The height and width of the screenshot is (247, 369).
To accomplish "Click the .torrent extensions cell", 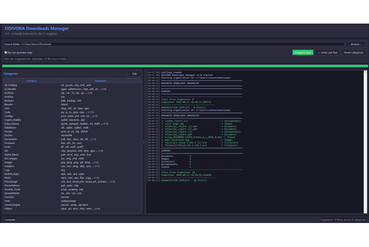I will click(x=101, y=197).
